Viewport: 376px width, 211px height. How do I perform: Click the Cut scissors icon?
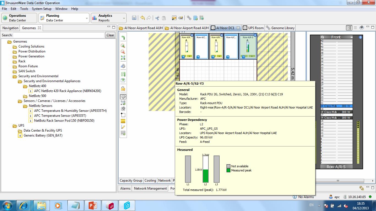click(157, 18)
